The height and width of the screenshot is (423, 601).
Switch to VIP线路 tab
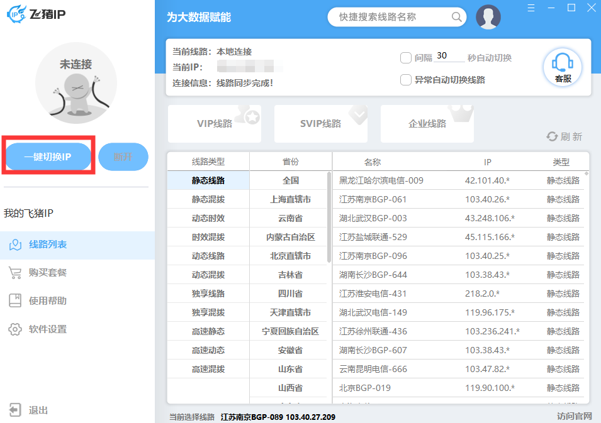(x=215, y=124)
